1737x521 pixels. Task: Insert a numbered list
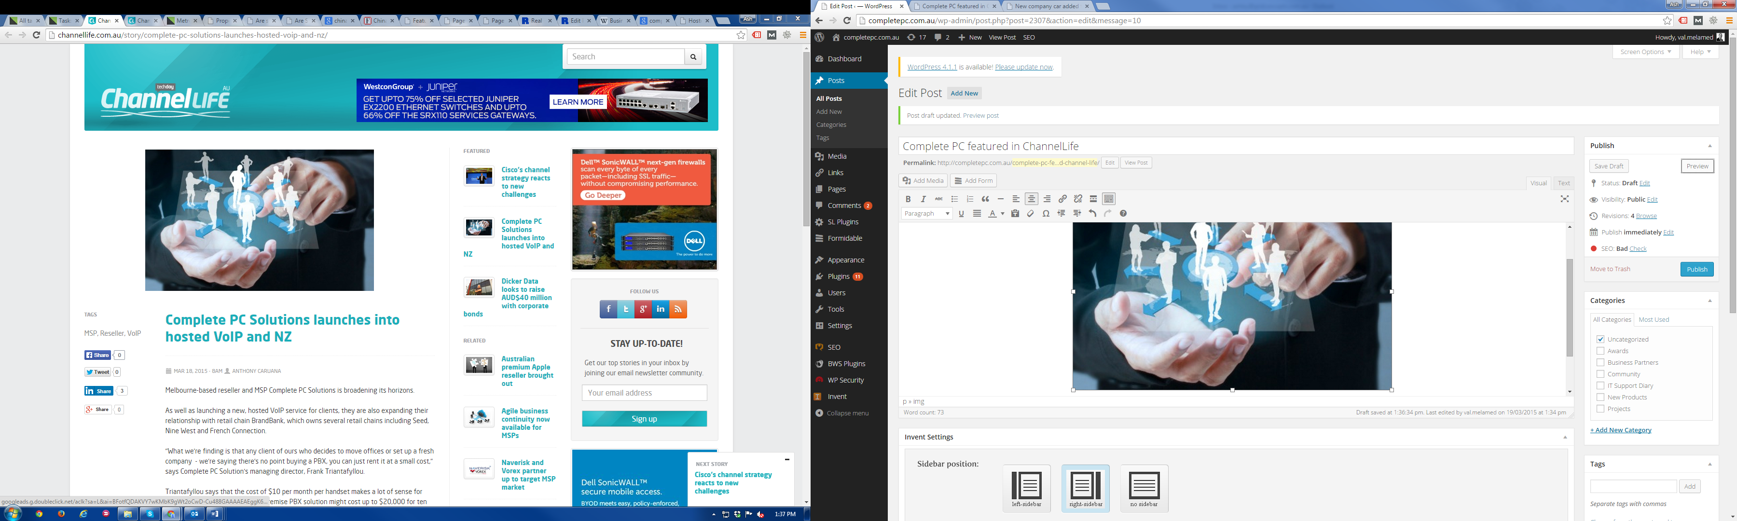click(970, 199)
